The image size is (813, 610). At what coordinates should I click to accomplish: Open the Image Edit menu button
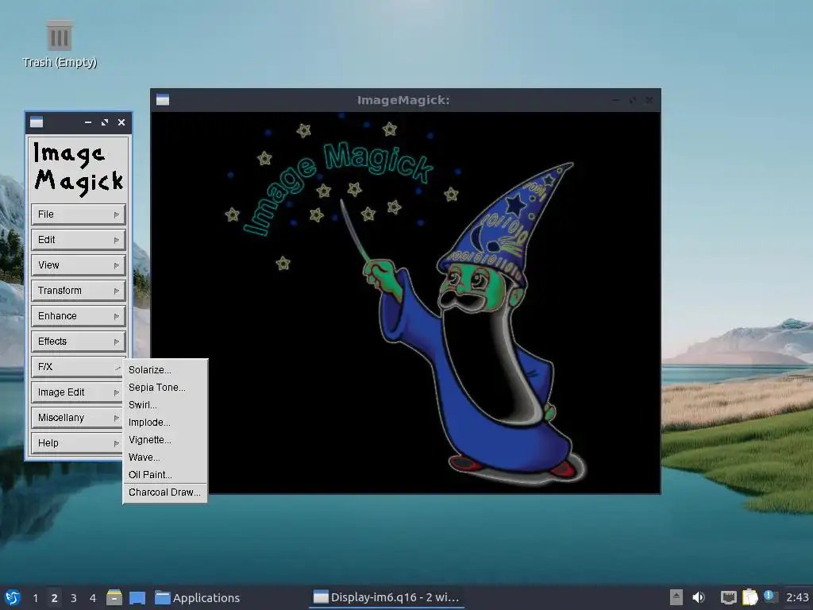79,392
